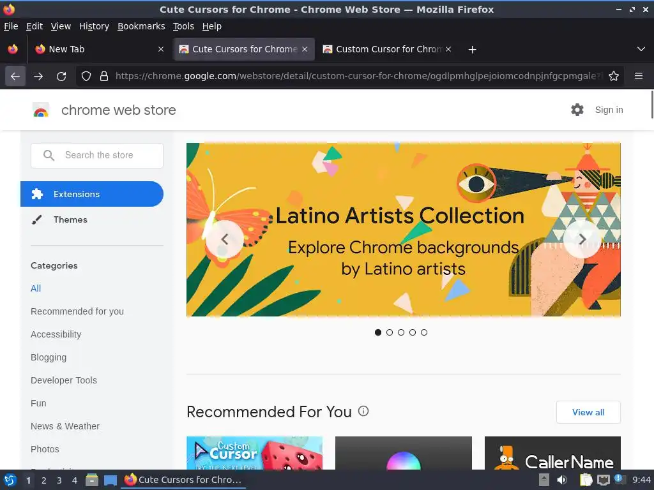Go back to the previous page
The height and width of the screenshot is (490, 654).
[x=15, y=77]
